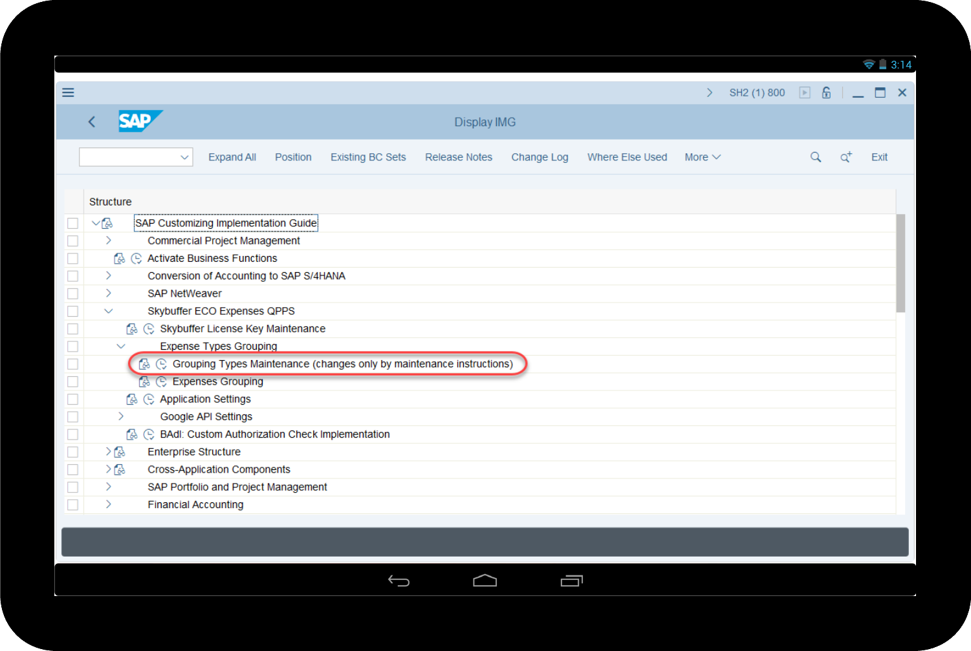The height and width of the screenshot is (651, 971).
Task: Click the search magnifier icon
Action: click(x=816, y=157)
